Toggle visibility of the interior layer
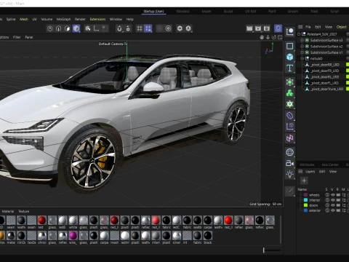Image resolution: width=349 pixels, height=262 pixels. tap(332, 200)
